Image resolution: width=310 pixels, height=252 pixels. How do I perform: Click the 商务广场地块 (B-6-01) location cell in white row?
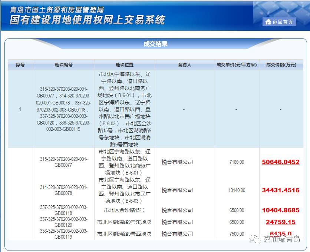tap(125, 162)
